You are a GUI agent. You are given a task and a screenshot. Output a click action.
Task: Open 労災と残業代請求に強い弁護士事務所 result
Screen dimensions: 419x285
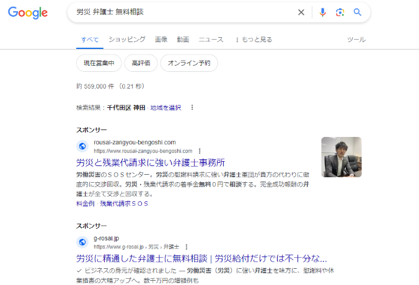coord(151,163)
